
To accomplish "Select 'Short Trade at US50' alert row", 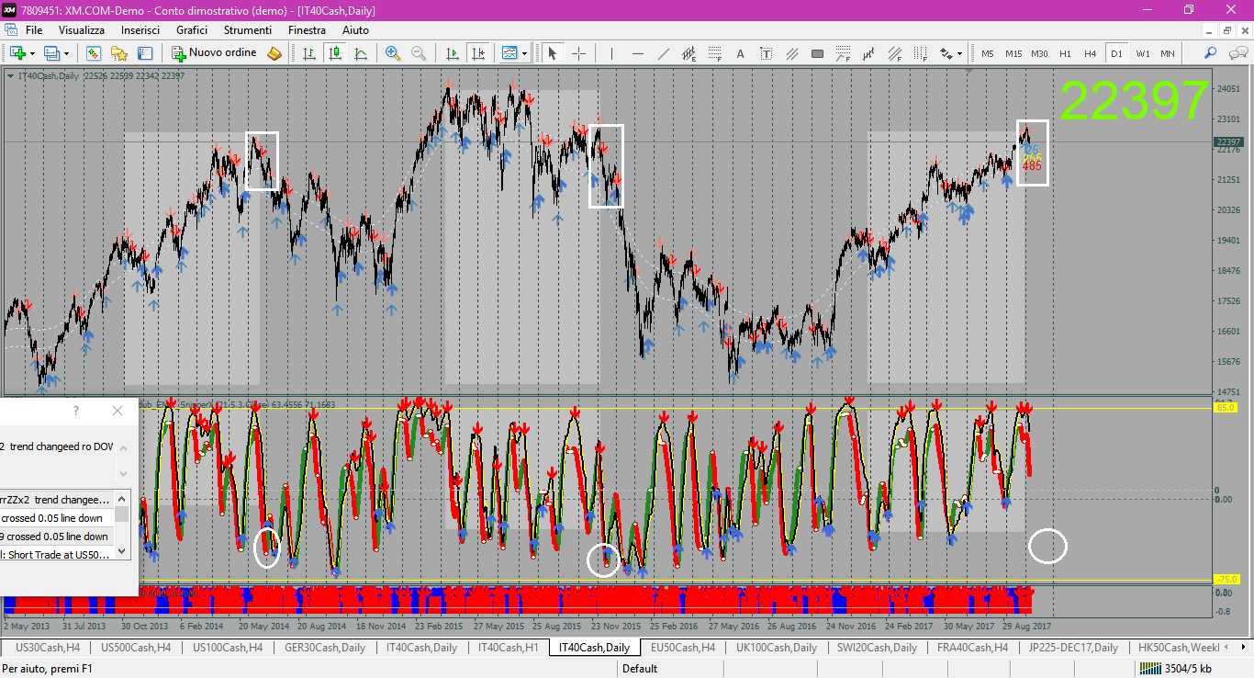I will click(57, 555).
